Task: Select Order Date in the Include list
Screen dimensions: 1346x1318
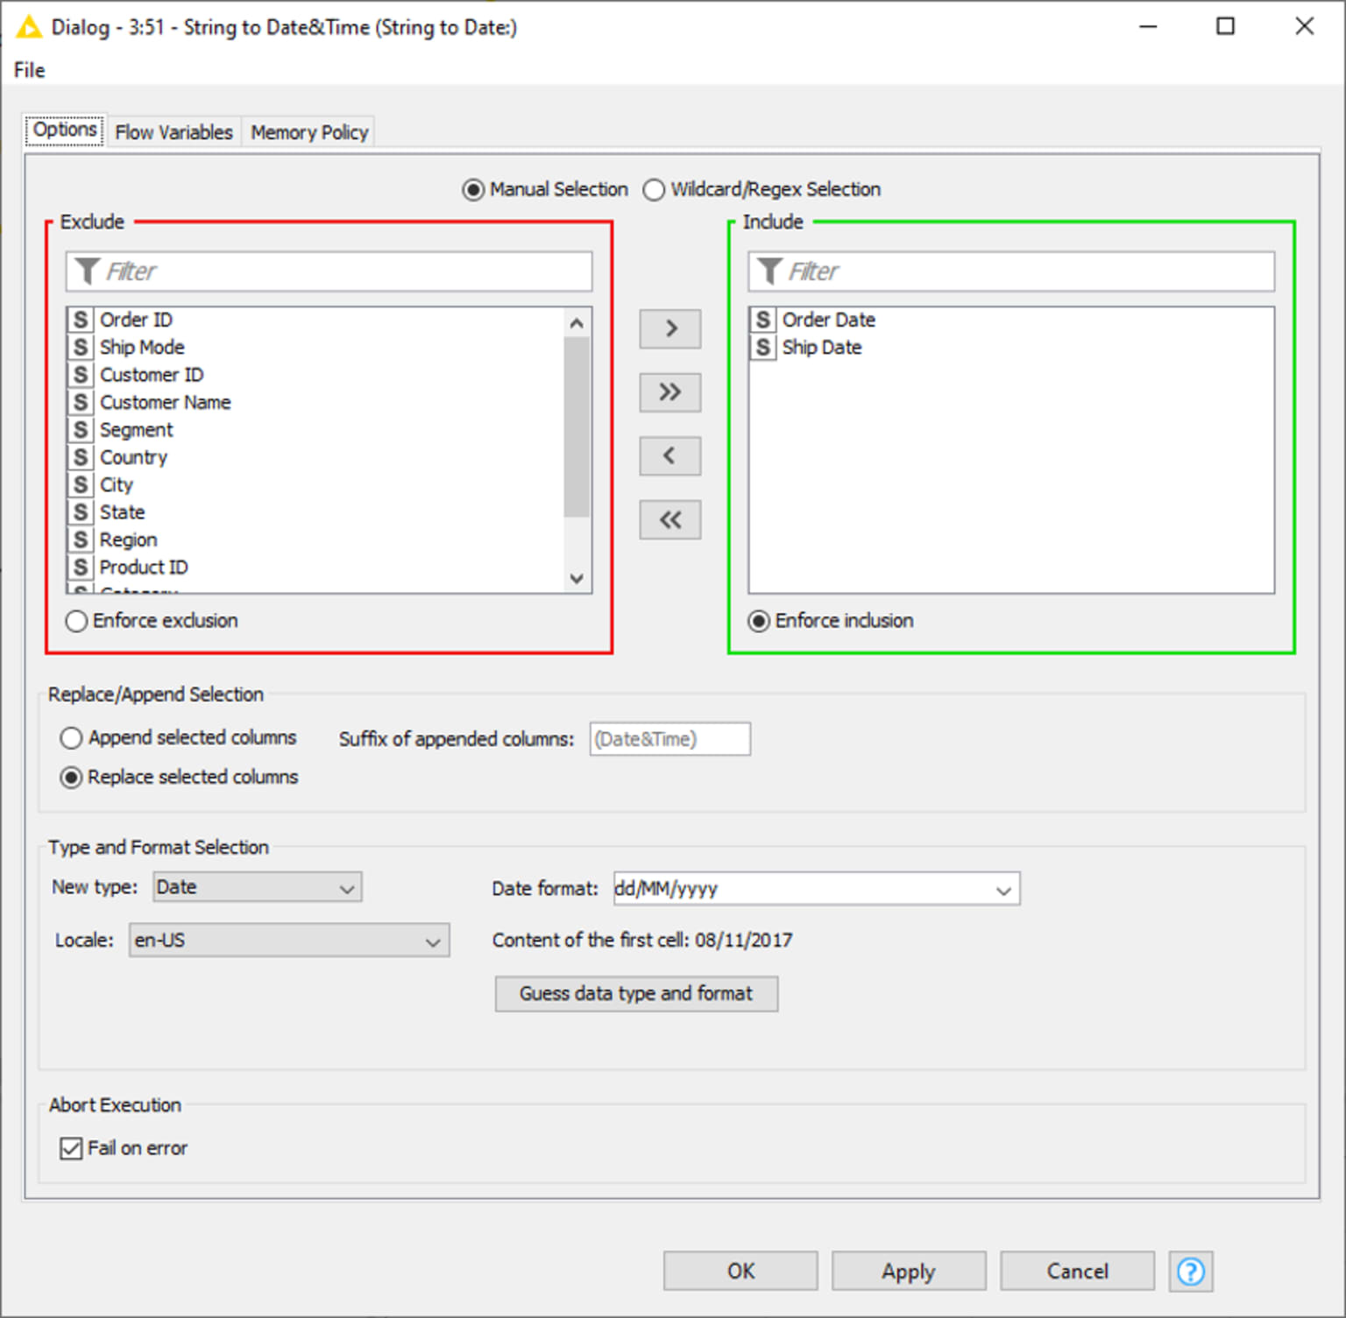Action: click(1011, 320)
